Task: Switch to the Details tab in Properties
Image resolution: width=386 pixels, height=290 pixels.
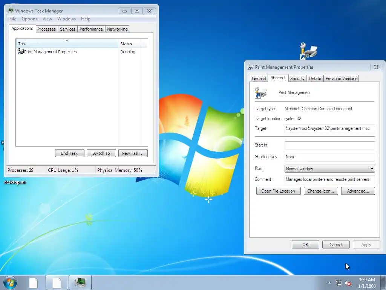Action: pos(315,79)
